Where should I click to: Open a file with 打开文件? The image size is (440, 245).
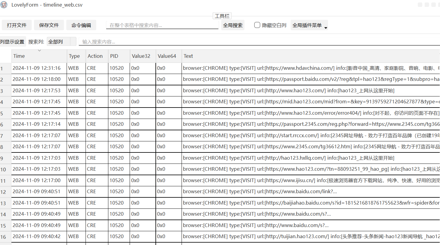[x=17, y=25]
